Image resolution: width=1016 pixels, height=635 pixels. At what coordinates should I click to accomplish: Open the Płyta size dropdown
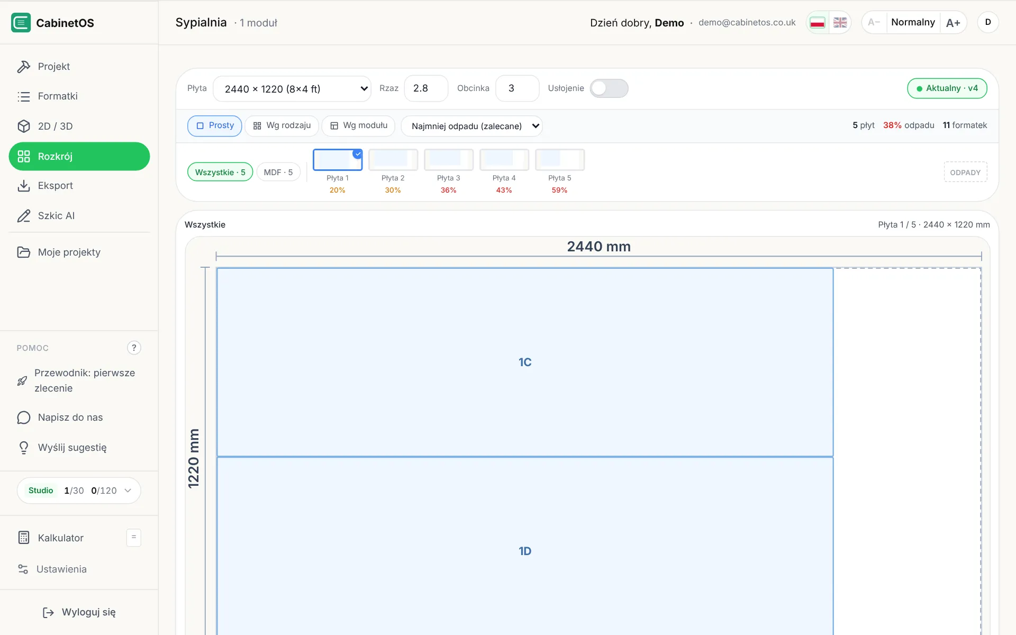point(292,89)
